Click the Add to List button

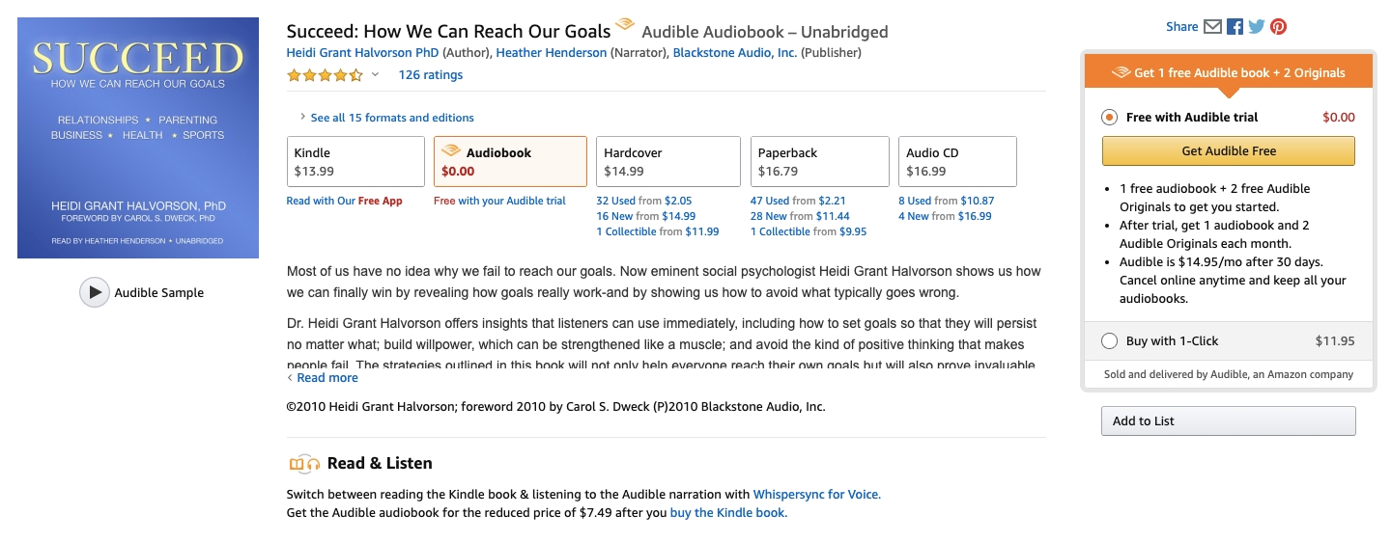click(x=1228, y=420)
